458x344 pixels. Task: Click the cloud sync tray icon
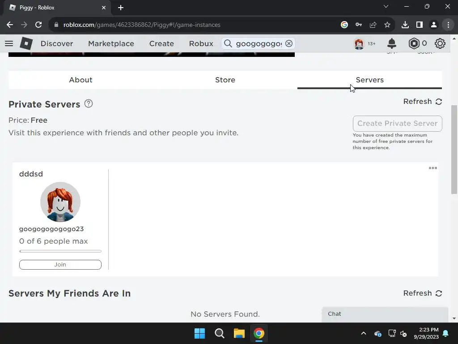pyautogui.click(x=377, y=333)
